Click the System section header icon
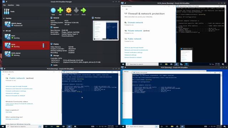This screenshot has width=228, height=128. click(x=51, y=27)
